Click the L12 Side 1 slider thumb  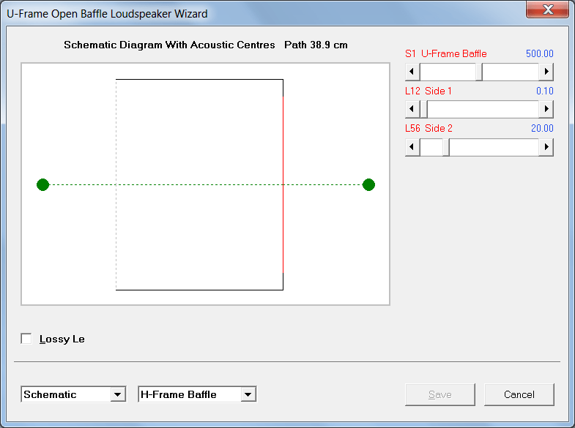[x=423, y=109]
